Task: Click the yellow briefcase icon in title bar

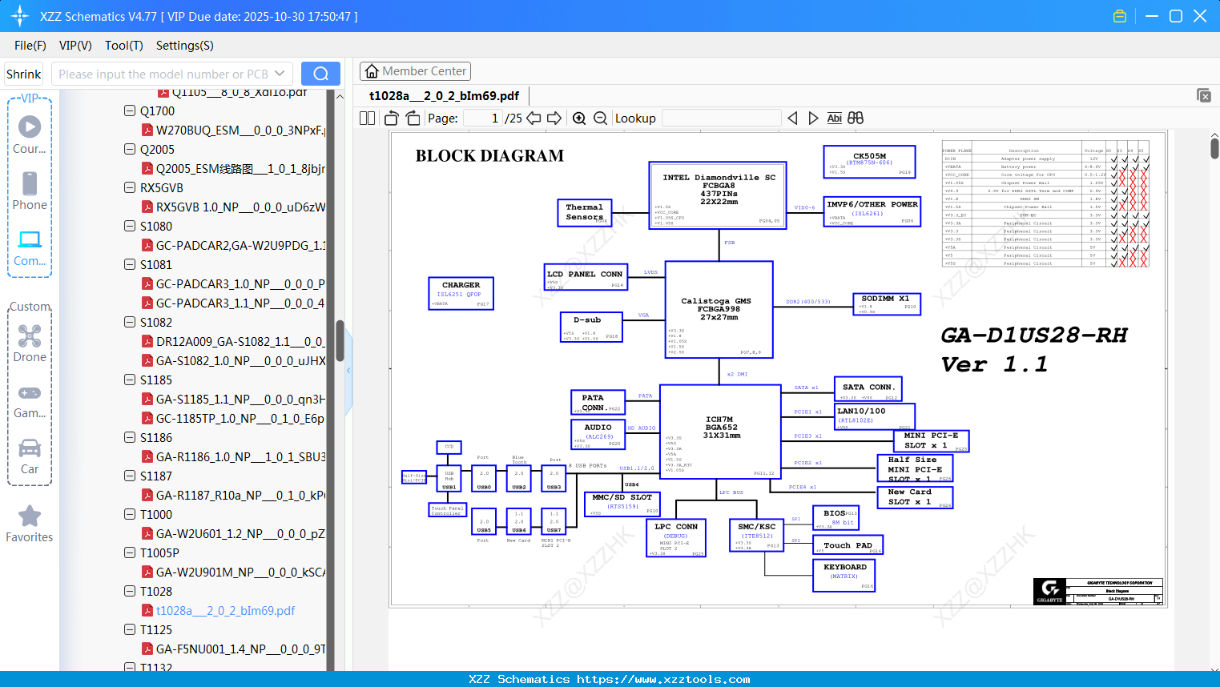Action: (x=1120, y=16)
